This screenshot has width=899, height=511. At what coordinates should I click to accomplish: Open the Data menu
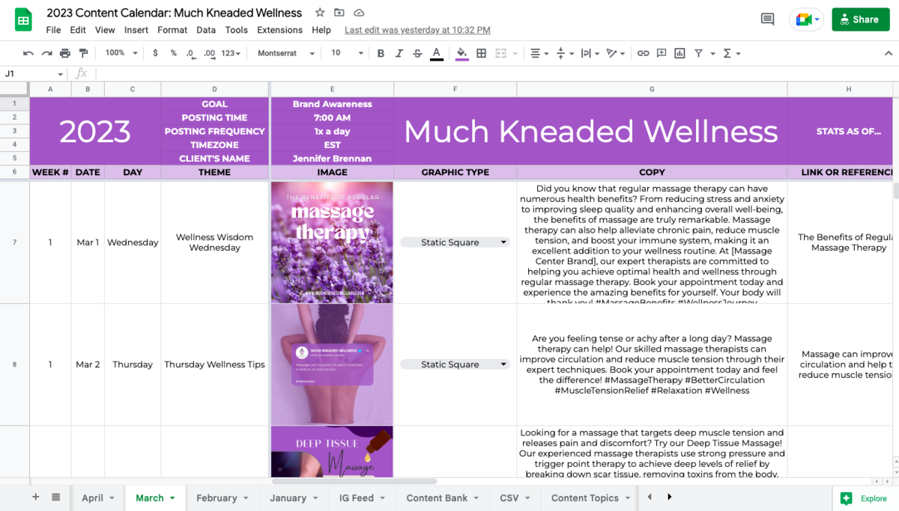206,30
